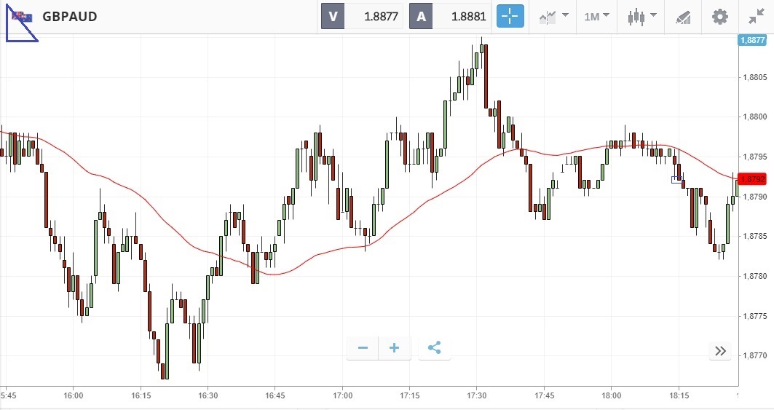
Task: Expand the 1M timeframe dropdown
Action: [596, 16]
